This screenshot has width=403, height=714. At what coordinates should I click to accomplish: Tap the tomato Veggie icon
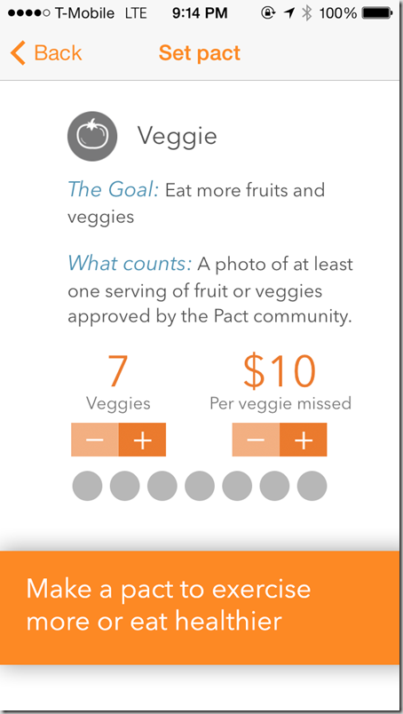[x=92, y=136]
